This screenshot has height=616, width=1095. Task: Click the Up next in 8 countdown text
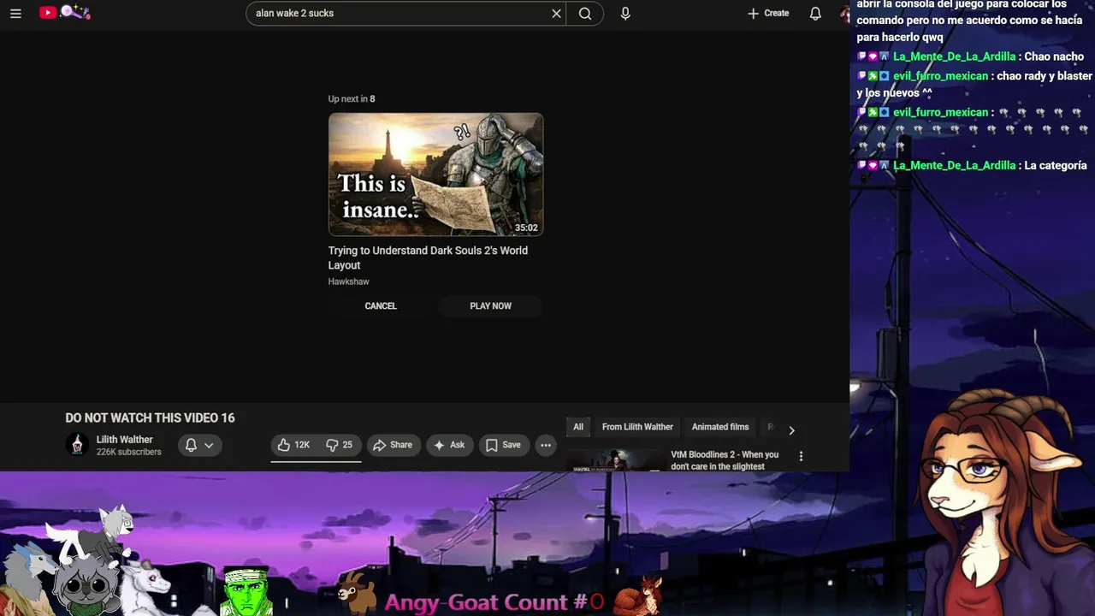tap(352, 99)
